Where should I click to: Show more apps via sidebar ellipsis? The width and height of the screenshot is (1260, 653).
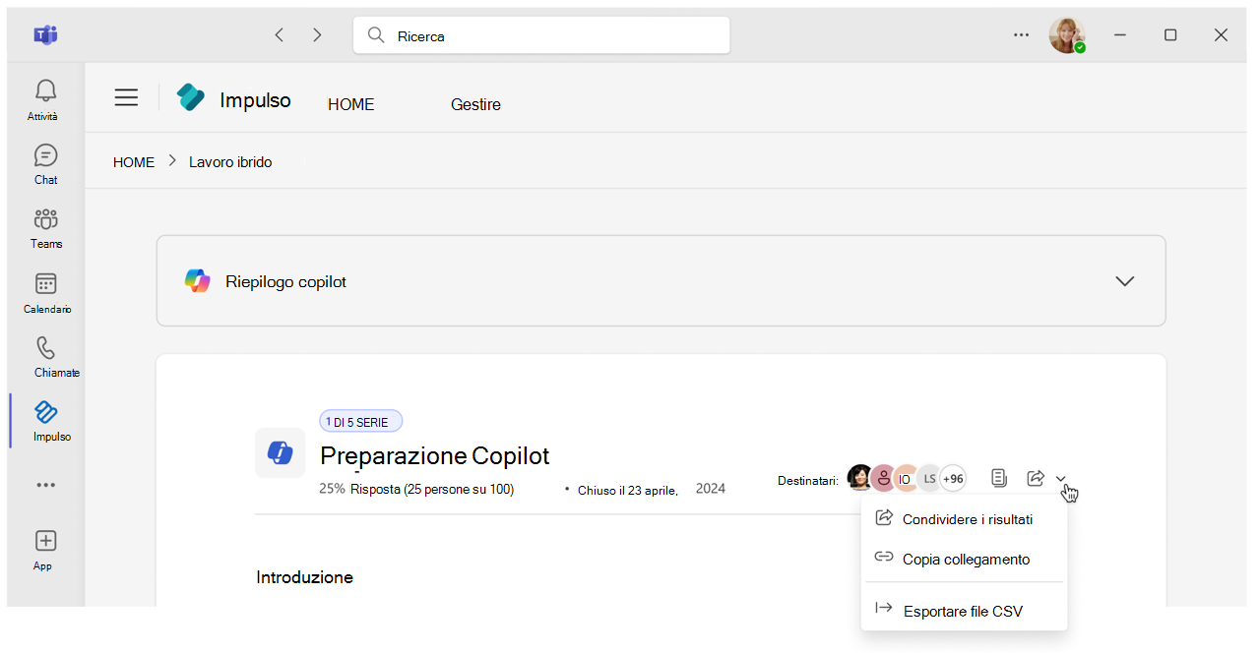45,485
